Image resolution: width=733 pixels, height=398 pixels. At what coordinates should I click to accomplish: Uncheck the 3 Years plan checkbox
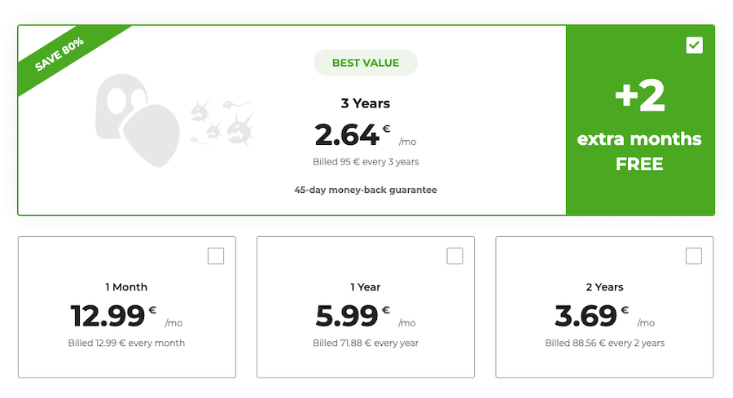(x=694, y=46)
